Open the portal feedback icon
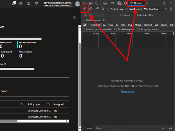Screen dimensions: 175x131 [x=36, y=4]
